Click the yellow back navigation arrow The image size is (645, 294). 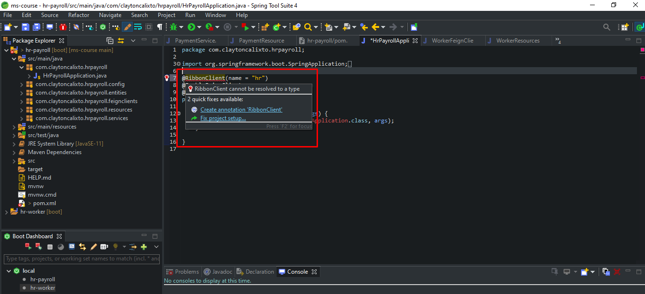coord(376,27)
